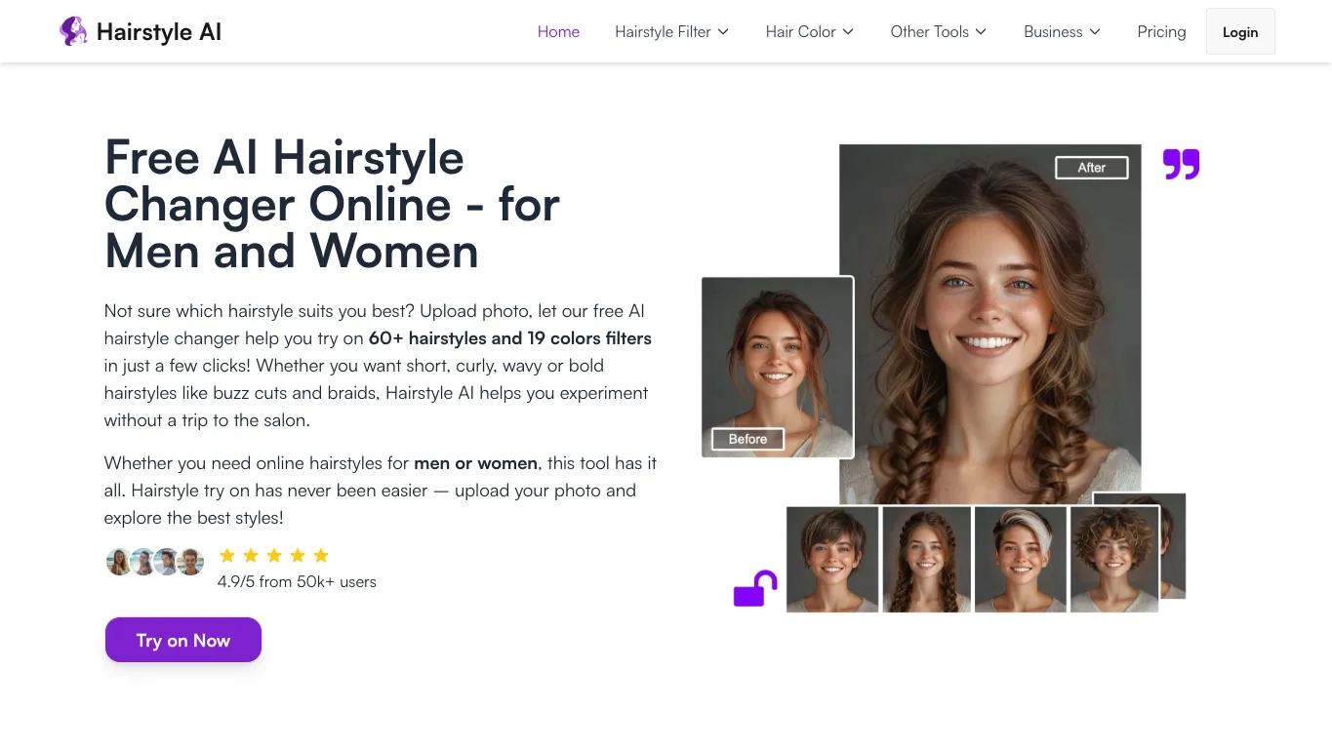Click the Hairstyle AI logo icon
1332x749 pixels.
[x=73, y=31]
